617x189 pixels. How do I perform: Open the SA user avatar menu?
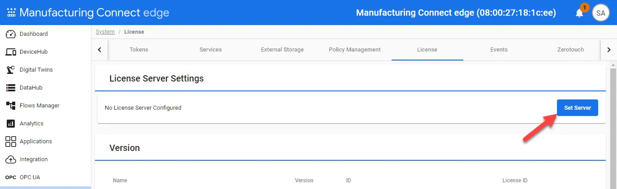pyautogui.click(x=601, y=13)
